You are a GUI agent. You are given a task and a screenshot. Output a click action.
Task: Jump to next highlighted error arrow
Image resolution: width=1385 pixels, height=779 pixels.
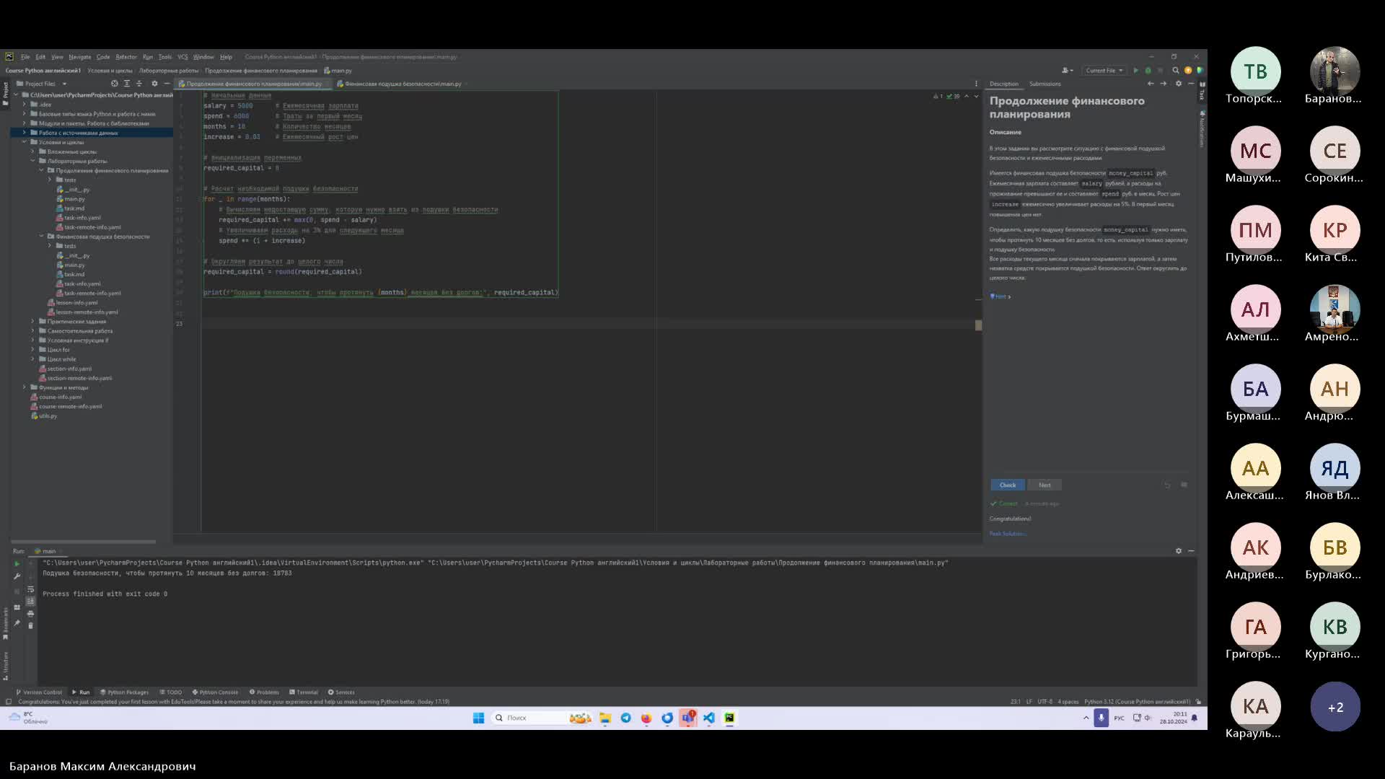[977, 96]
